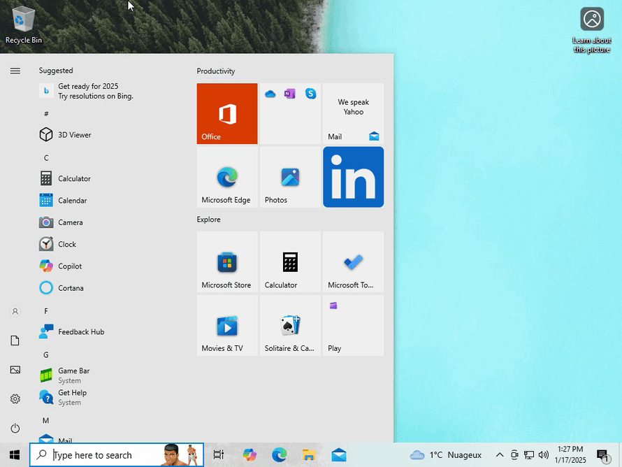Open the Photos tile
The width and height of the screenshot is (622, 467).
click(x=290, y=177)
